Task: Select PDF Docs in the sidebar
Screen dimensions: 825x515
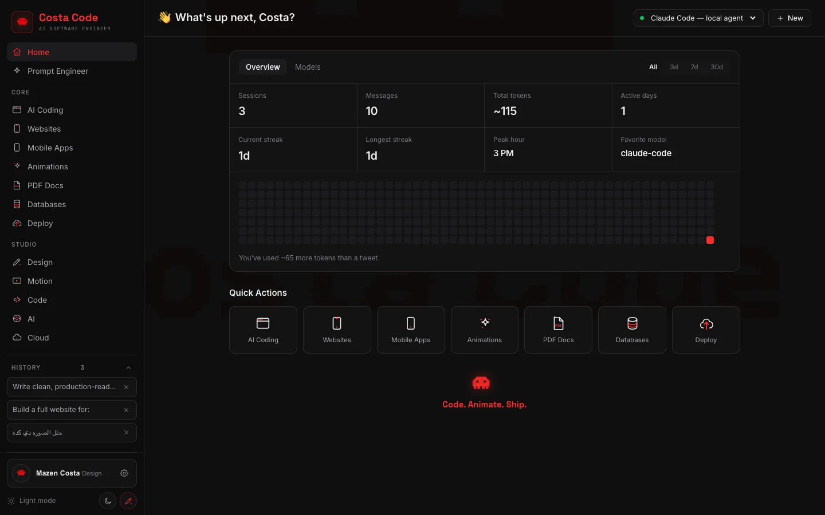Action: coord(72,185)
